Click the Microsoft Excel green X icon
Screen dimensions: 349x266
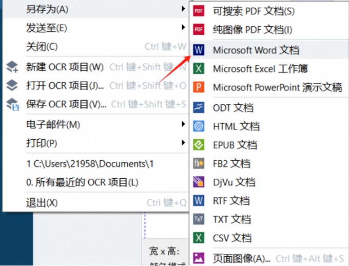pos(199,68)
